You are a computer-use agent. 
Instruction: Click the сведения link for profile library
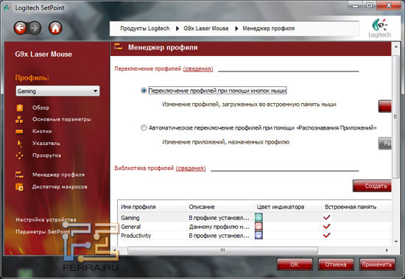191,169
